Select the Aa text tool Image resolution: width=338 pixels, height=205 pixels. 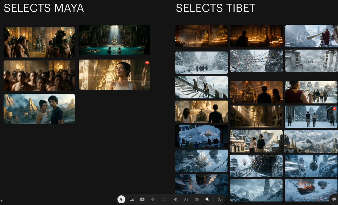[186, 199]
